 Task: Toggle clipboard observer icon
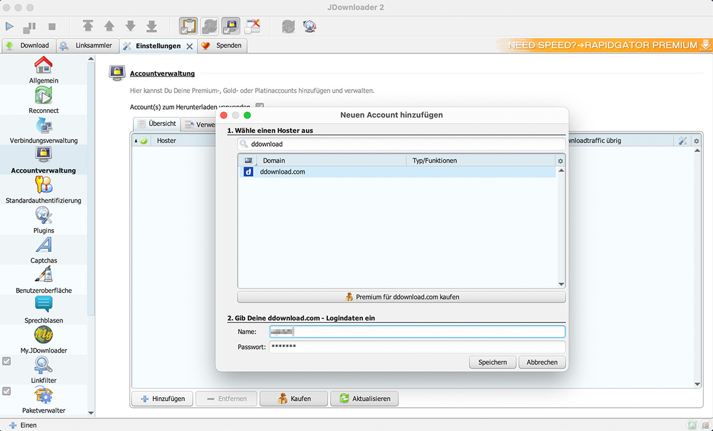click(188, 26)
